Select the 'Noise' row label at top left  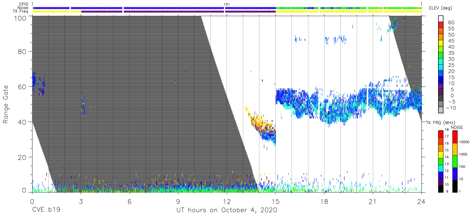(x=23, y=8)
